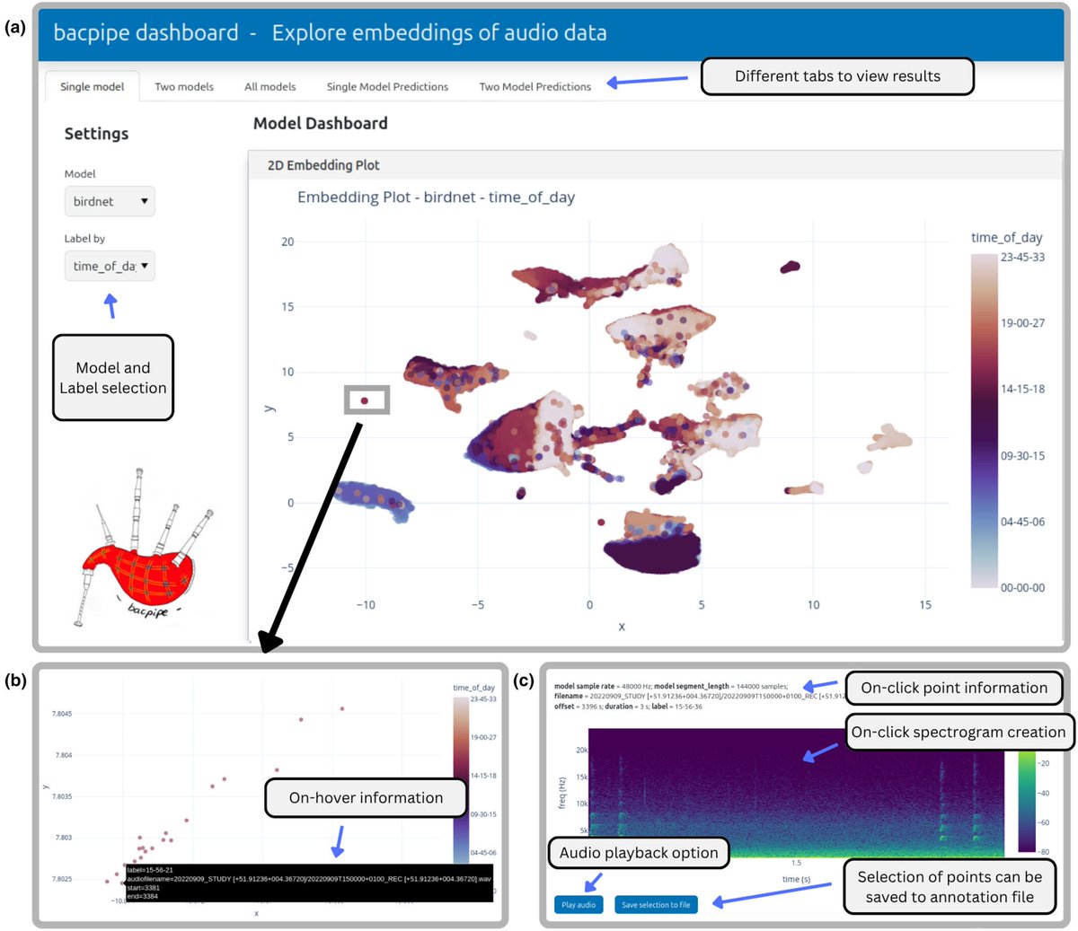This screenshot has height=931, width=1078.
Task: Click the Save selection to file button
Action: (656, 904)
